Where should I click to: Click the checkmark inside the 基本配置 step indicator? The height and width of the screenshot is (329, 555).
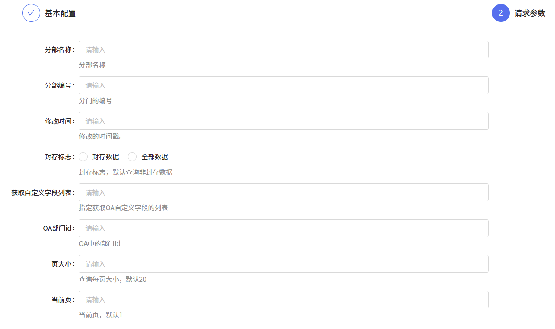tap(31, 13)
